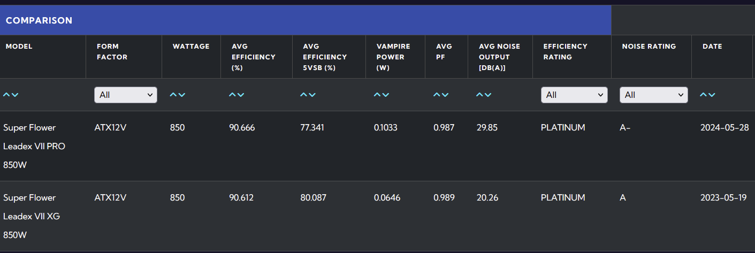Sort Avg PF ascending up arrow
Image resolution: width=755 pixels, height=253 pixels.
pyautogui.click(x=437, y=95)
